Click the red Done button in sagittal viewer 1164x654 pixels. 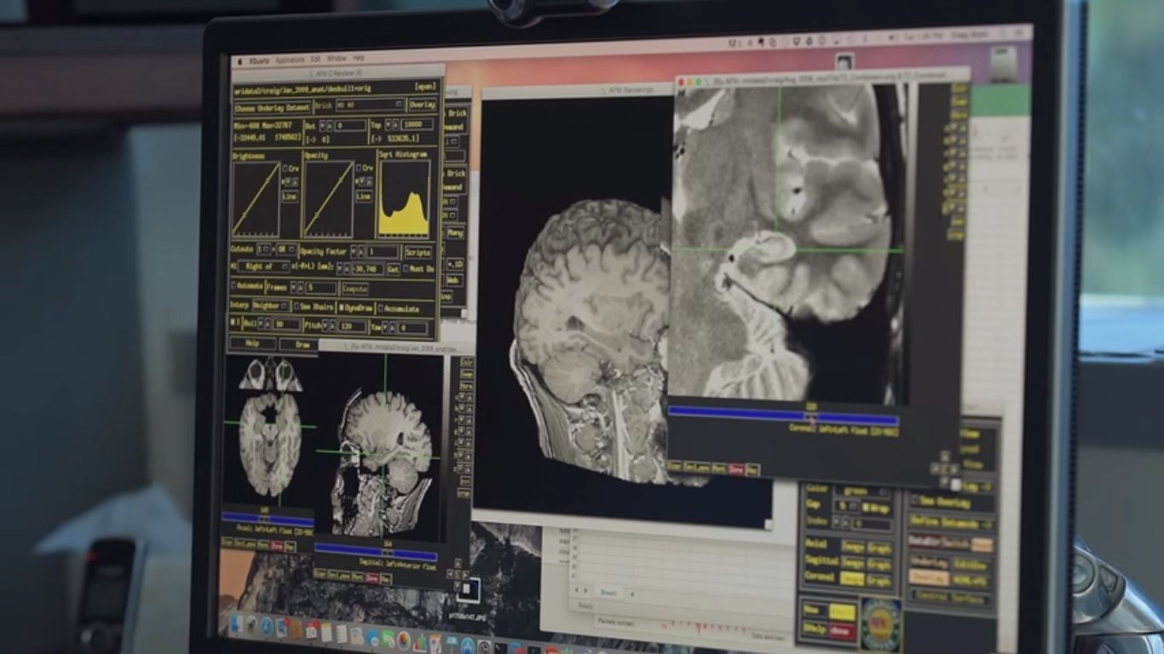tap(372, 577)
